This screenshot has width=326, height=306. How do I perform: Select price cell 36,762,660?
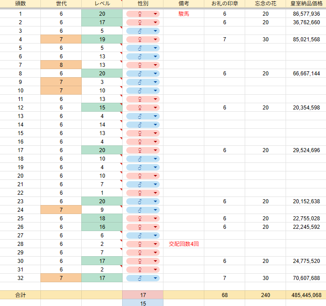306,22
